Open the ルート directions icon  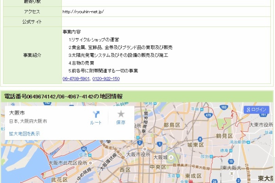(96, 114)
